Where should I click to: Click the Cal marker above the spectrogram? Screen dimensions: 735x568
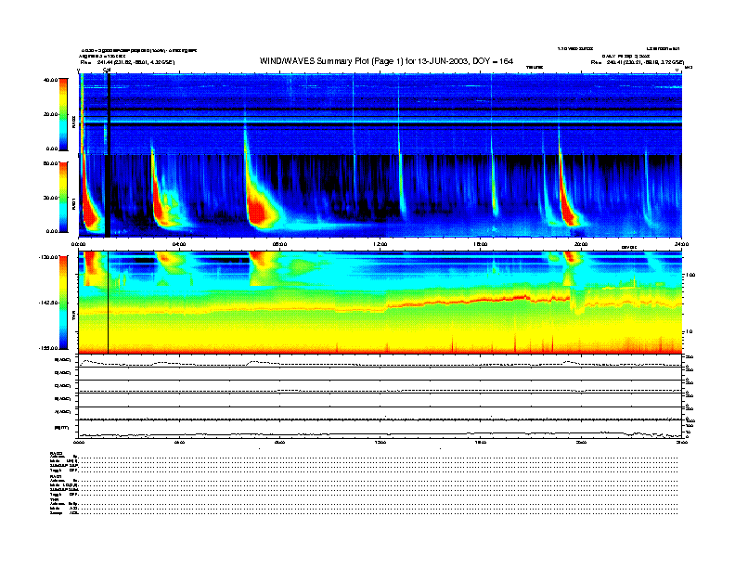tap(107, 71)
